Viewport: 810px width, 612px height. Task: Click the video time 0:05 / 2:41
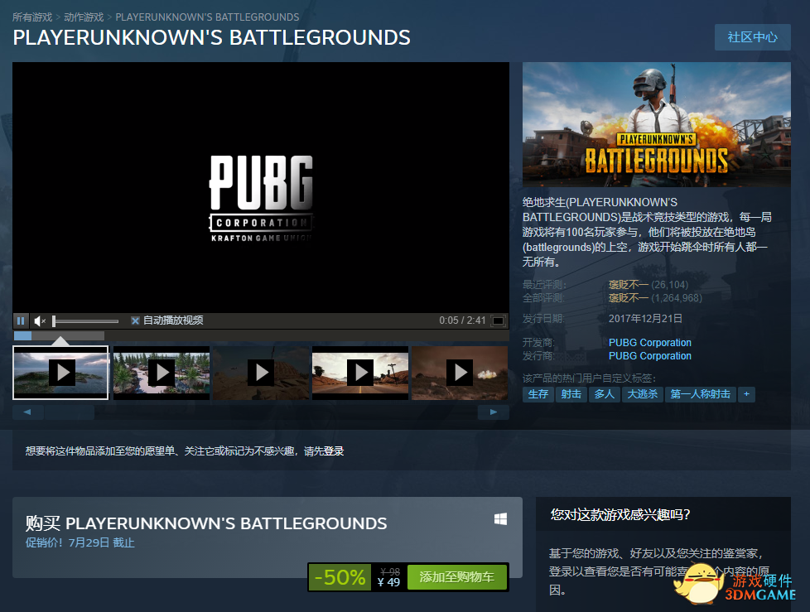[462, 320]
